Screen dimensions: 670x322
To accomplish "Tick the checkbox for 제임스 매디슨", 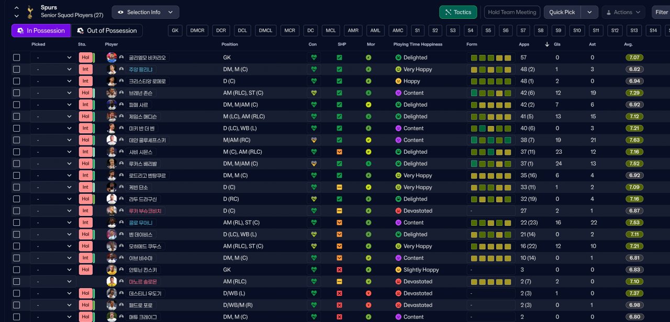I will 16,117.
